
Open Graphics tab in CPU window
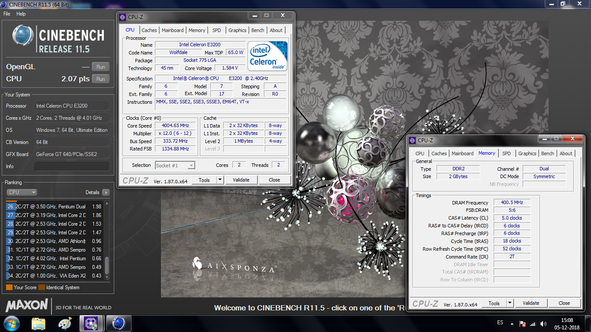[238, 30]
